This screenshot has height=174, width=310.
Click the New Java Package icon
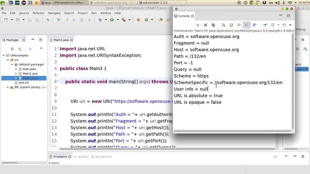pyautogui.click(x=139, y=20)
